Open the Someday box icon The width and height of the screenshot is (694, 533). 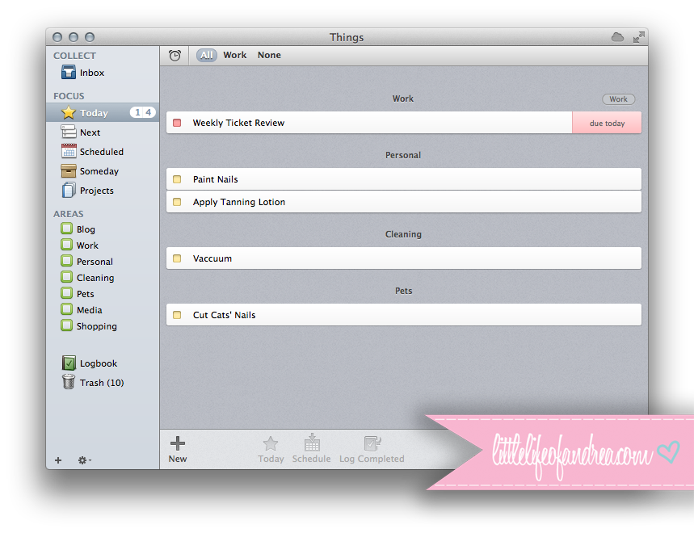[69, 171]
